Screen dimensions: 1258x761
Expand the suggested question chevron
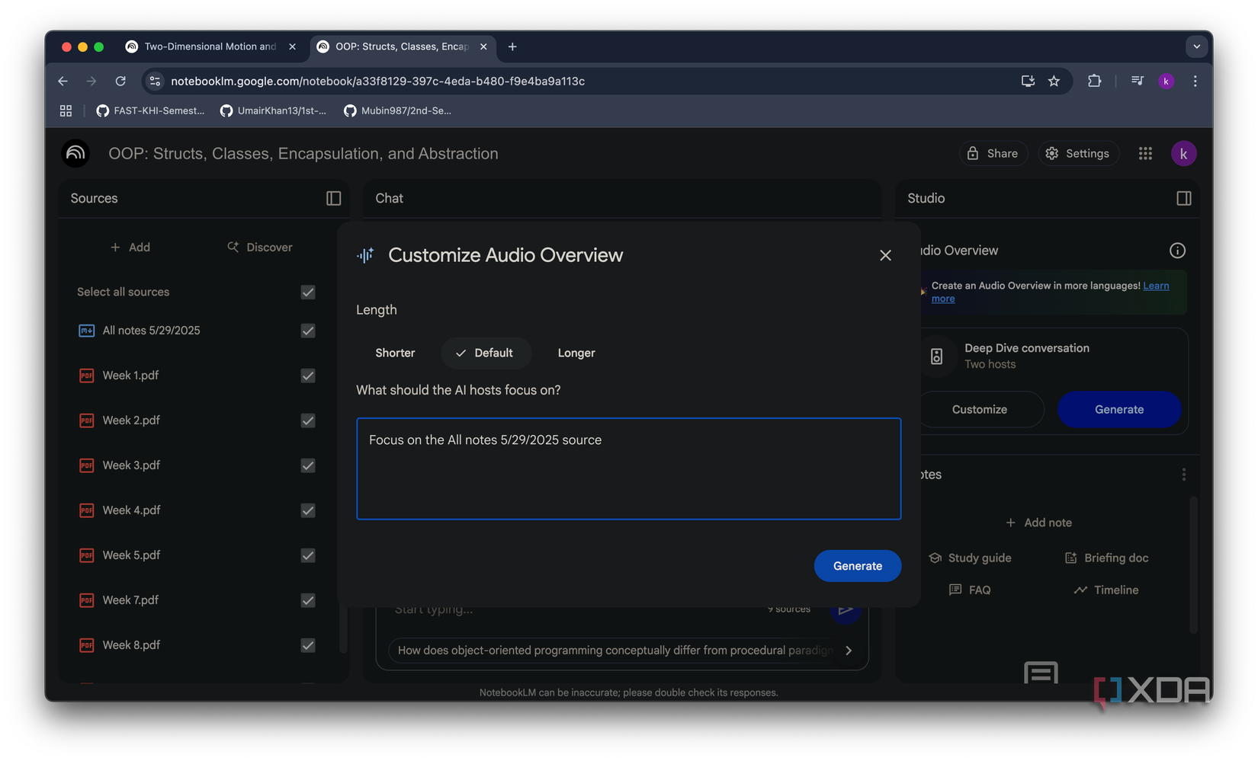coord(848,651)
